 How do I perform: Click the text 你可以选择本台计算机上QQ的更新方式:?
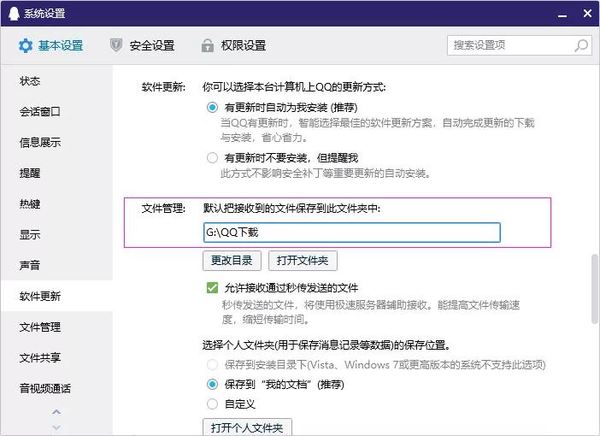(294, 87)
